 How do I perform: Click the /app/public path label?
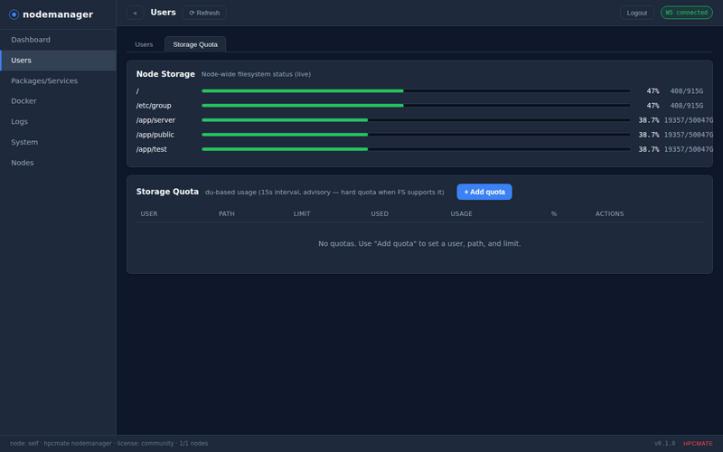pyautogui.click(x=155, y=135)
